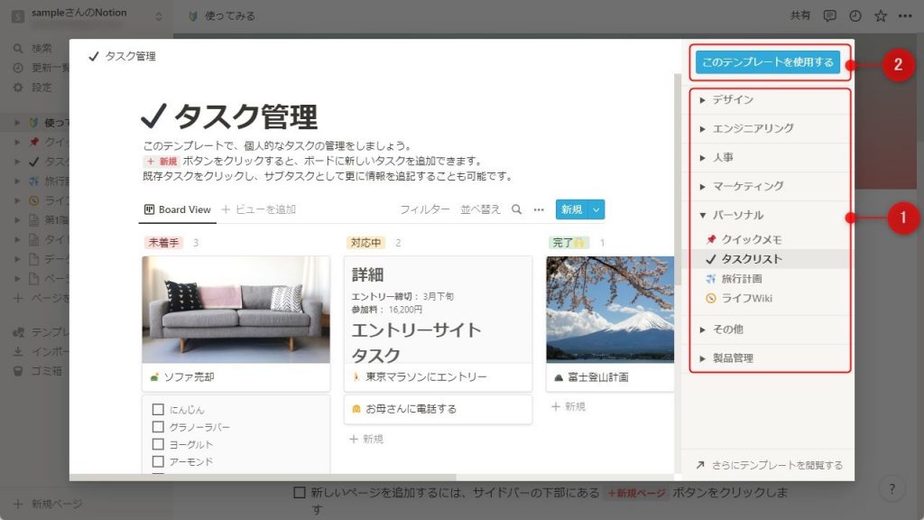Click 共有 in the Notion top bar
The width and height of the screenshot is (924, 520).
800,15
